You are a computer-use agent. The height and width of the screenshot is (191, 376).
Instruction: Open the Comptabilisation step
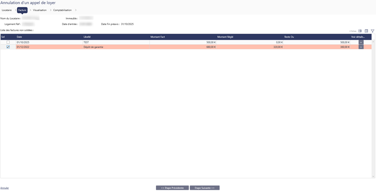(62, 10)
